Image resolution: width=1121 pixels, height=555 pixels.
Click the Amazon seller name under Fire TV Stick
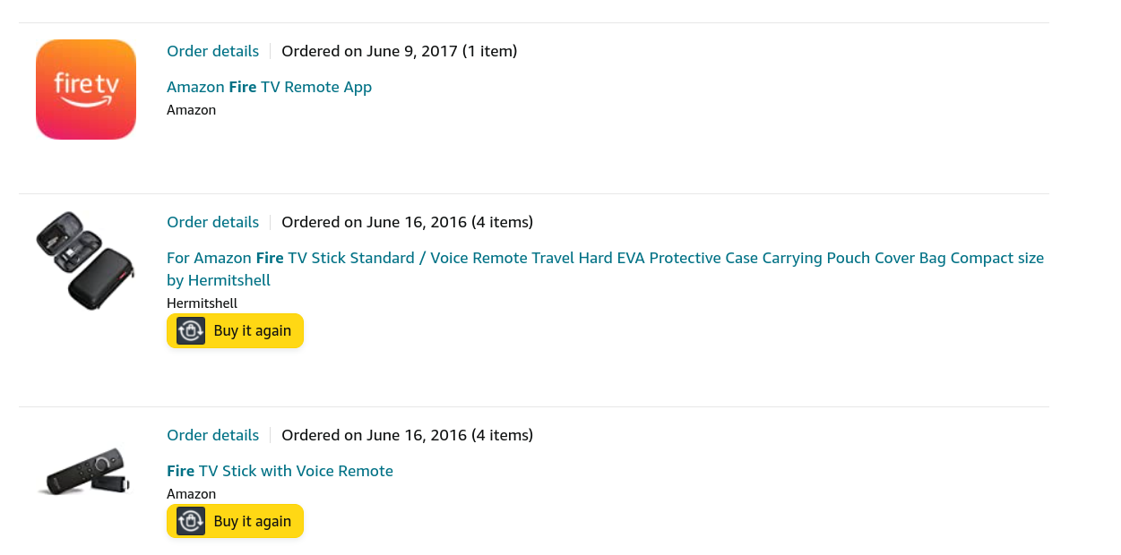coord(191,494)
